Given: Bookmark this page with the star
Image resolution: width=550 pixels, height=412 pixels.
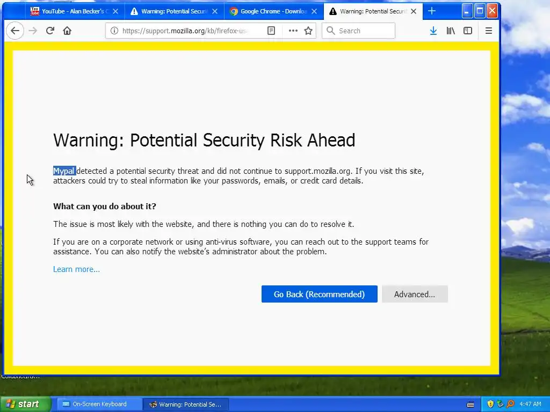Looking at the screenshot, I should pos(308,31).
